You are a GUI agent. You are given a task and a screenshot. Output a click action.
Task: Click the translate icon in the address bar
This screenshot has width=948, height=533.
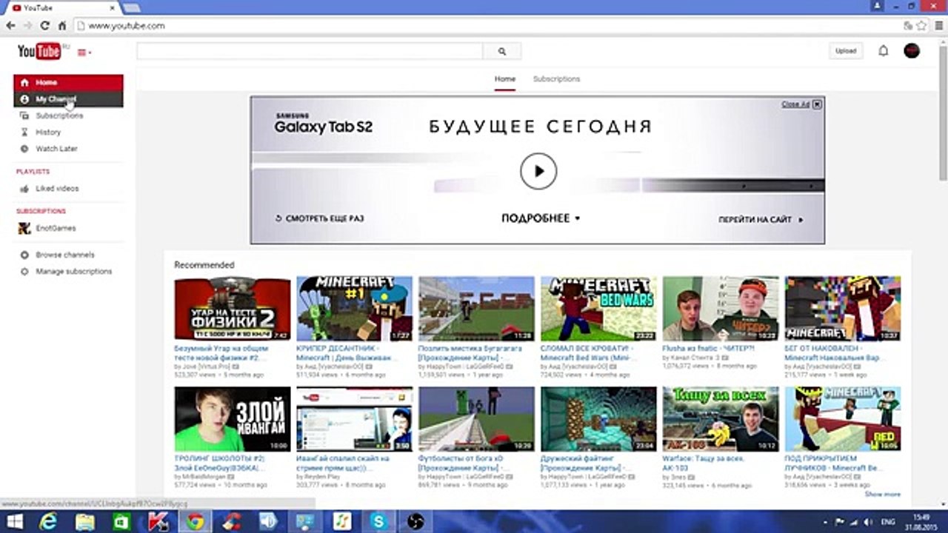(x=907, y=25)
